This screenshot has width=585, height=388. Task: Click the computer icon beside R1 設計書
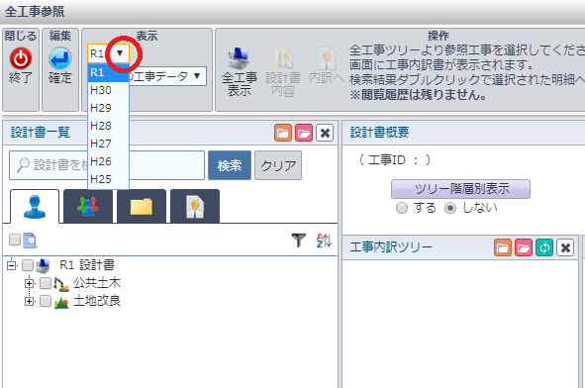[x=43, y=265]
